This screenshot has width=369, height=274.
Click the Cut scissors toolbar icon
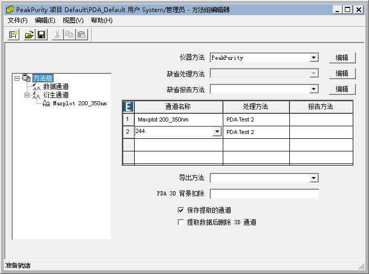pos(58,35)
